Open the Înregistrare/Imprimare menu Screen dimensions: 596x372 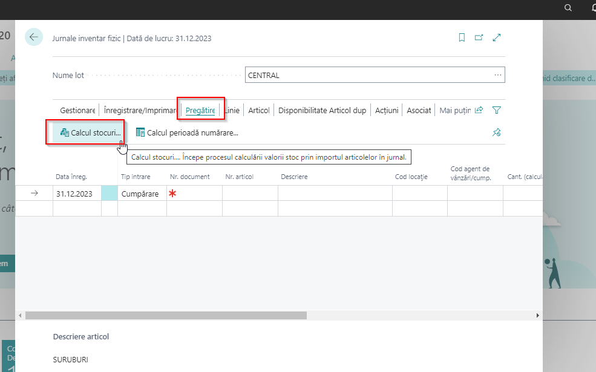(x=140, y=110)
